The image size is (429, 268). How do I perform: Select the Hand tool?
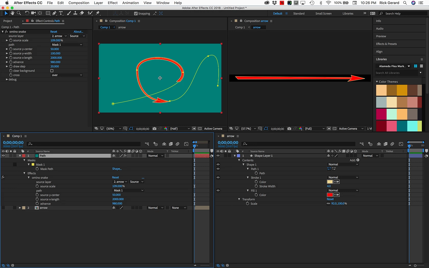pyautogui.click(x=12, y=13)
